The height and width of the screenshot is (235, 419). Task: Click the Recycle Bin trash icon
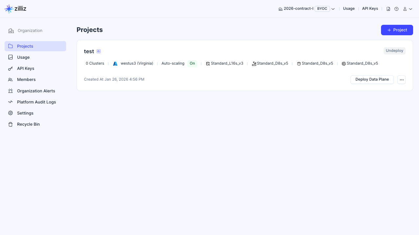tap(10, 124)
